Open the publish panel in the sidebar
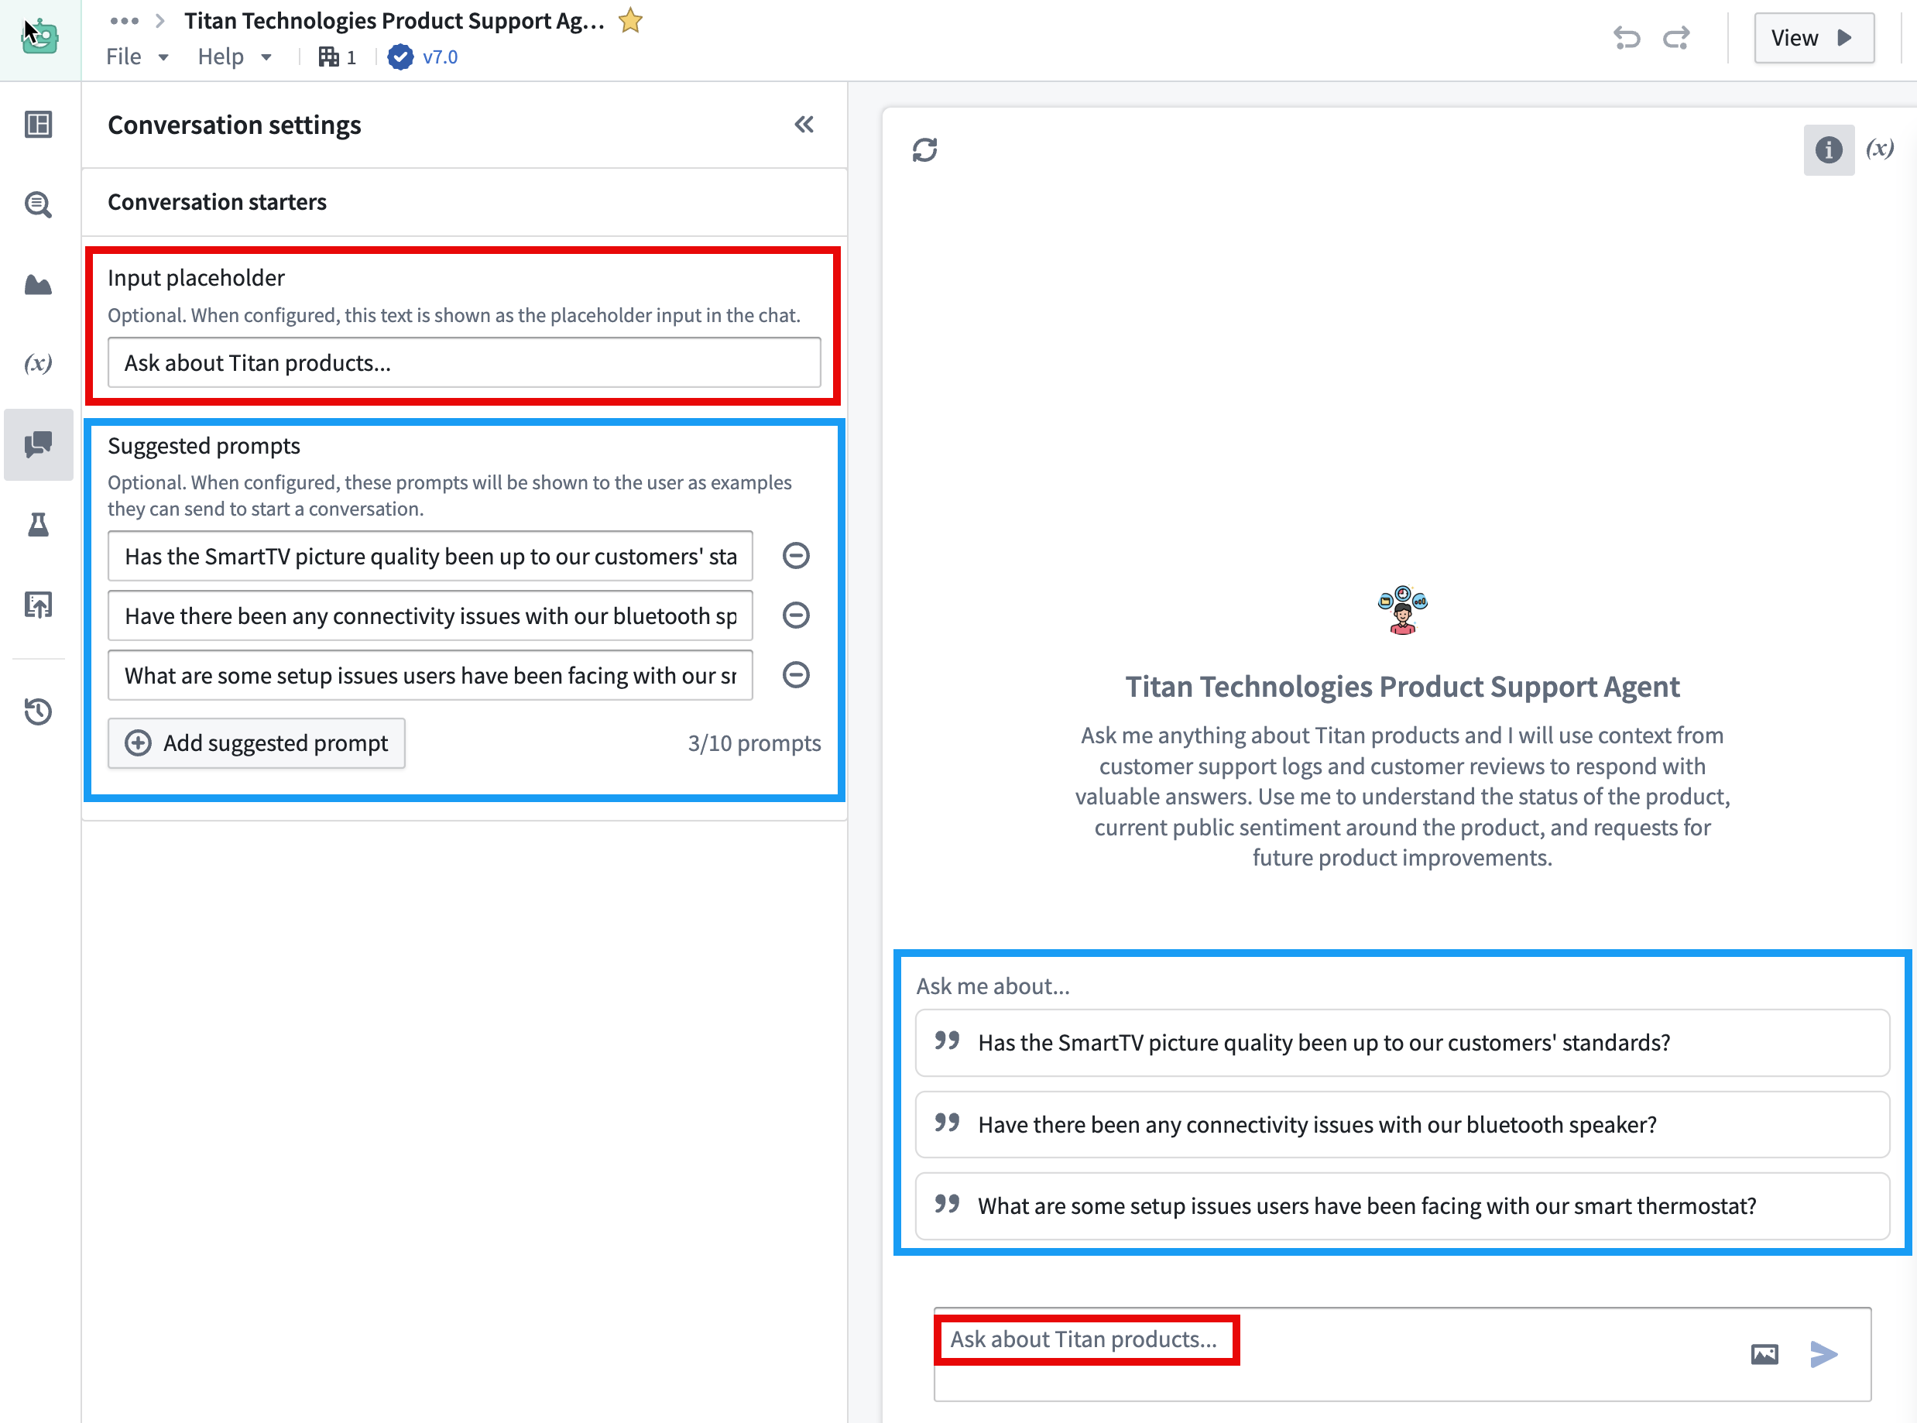The height and width of the screenshot is (1423, 1917). (38, 605)
